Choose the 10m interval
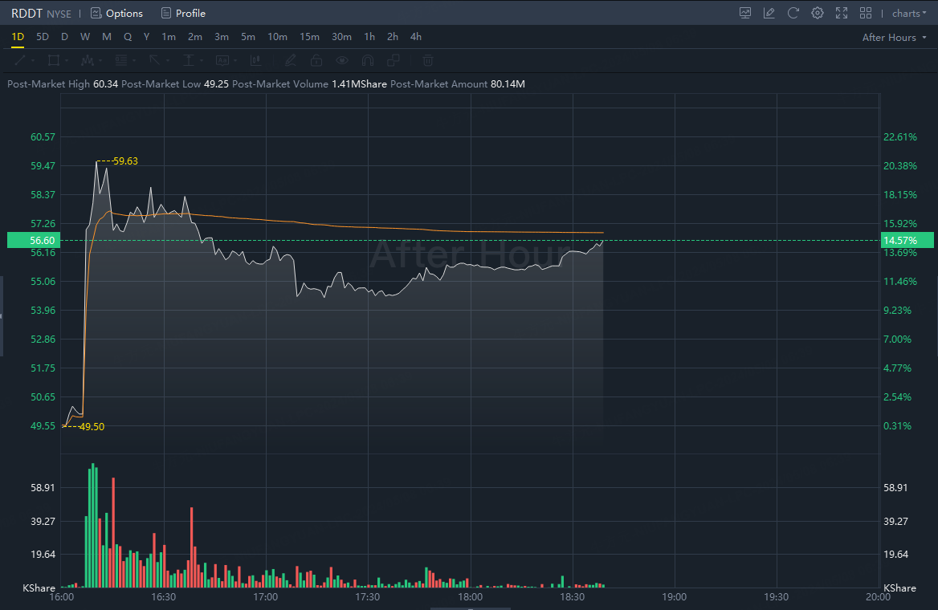Image resolution: width=938 pixels, height=610 pixels. point(277,37)
